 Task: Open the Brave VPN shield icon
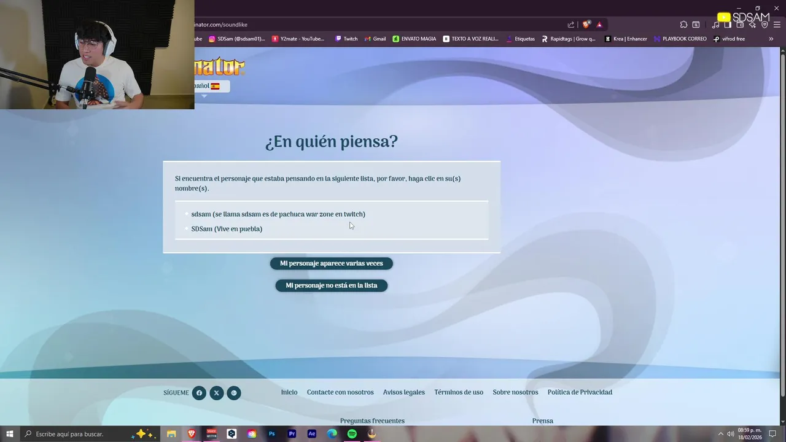pos(765,25)
